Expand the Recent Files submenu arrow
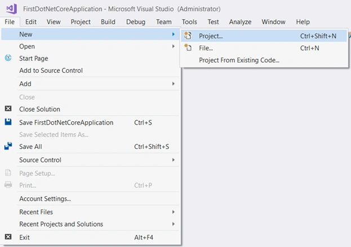This screenshot has width=351, height=247. 174,212
